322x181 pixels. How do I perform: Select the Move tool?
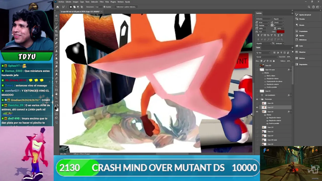point(56,16)
